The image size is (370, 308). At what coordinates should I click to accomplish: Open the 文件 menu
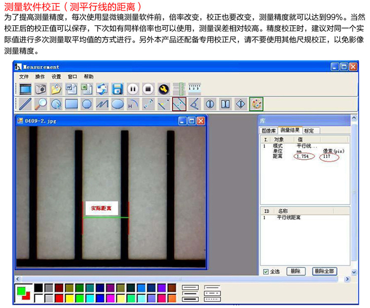(x=24, y=77)
